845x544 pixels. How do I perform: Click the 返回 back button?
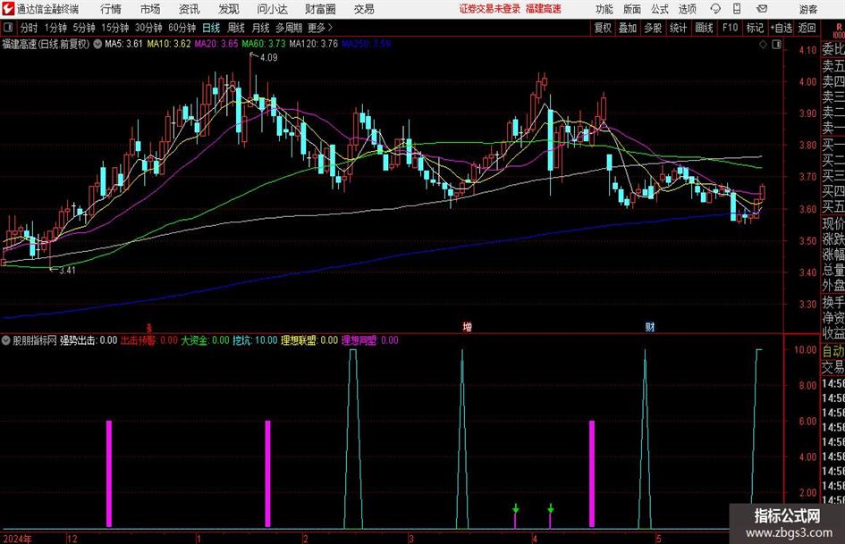click(807, 28)
